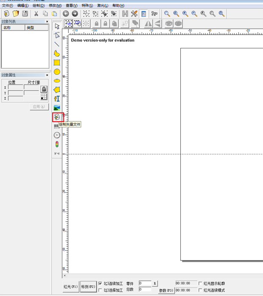Select the traffic light input port tool

tap(57, 144)
